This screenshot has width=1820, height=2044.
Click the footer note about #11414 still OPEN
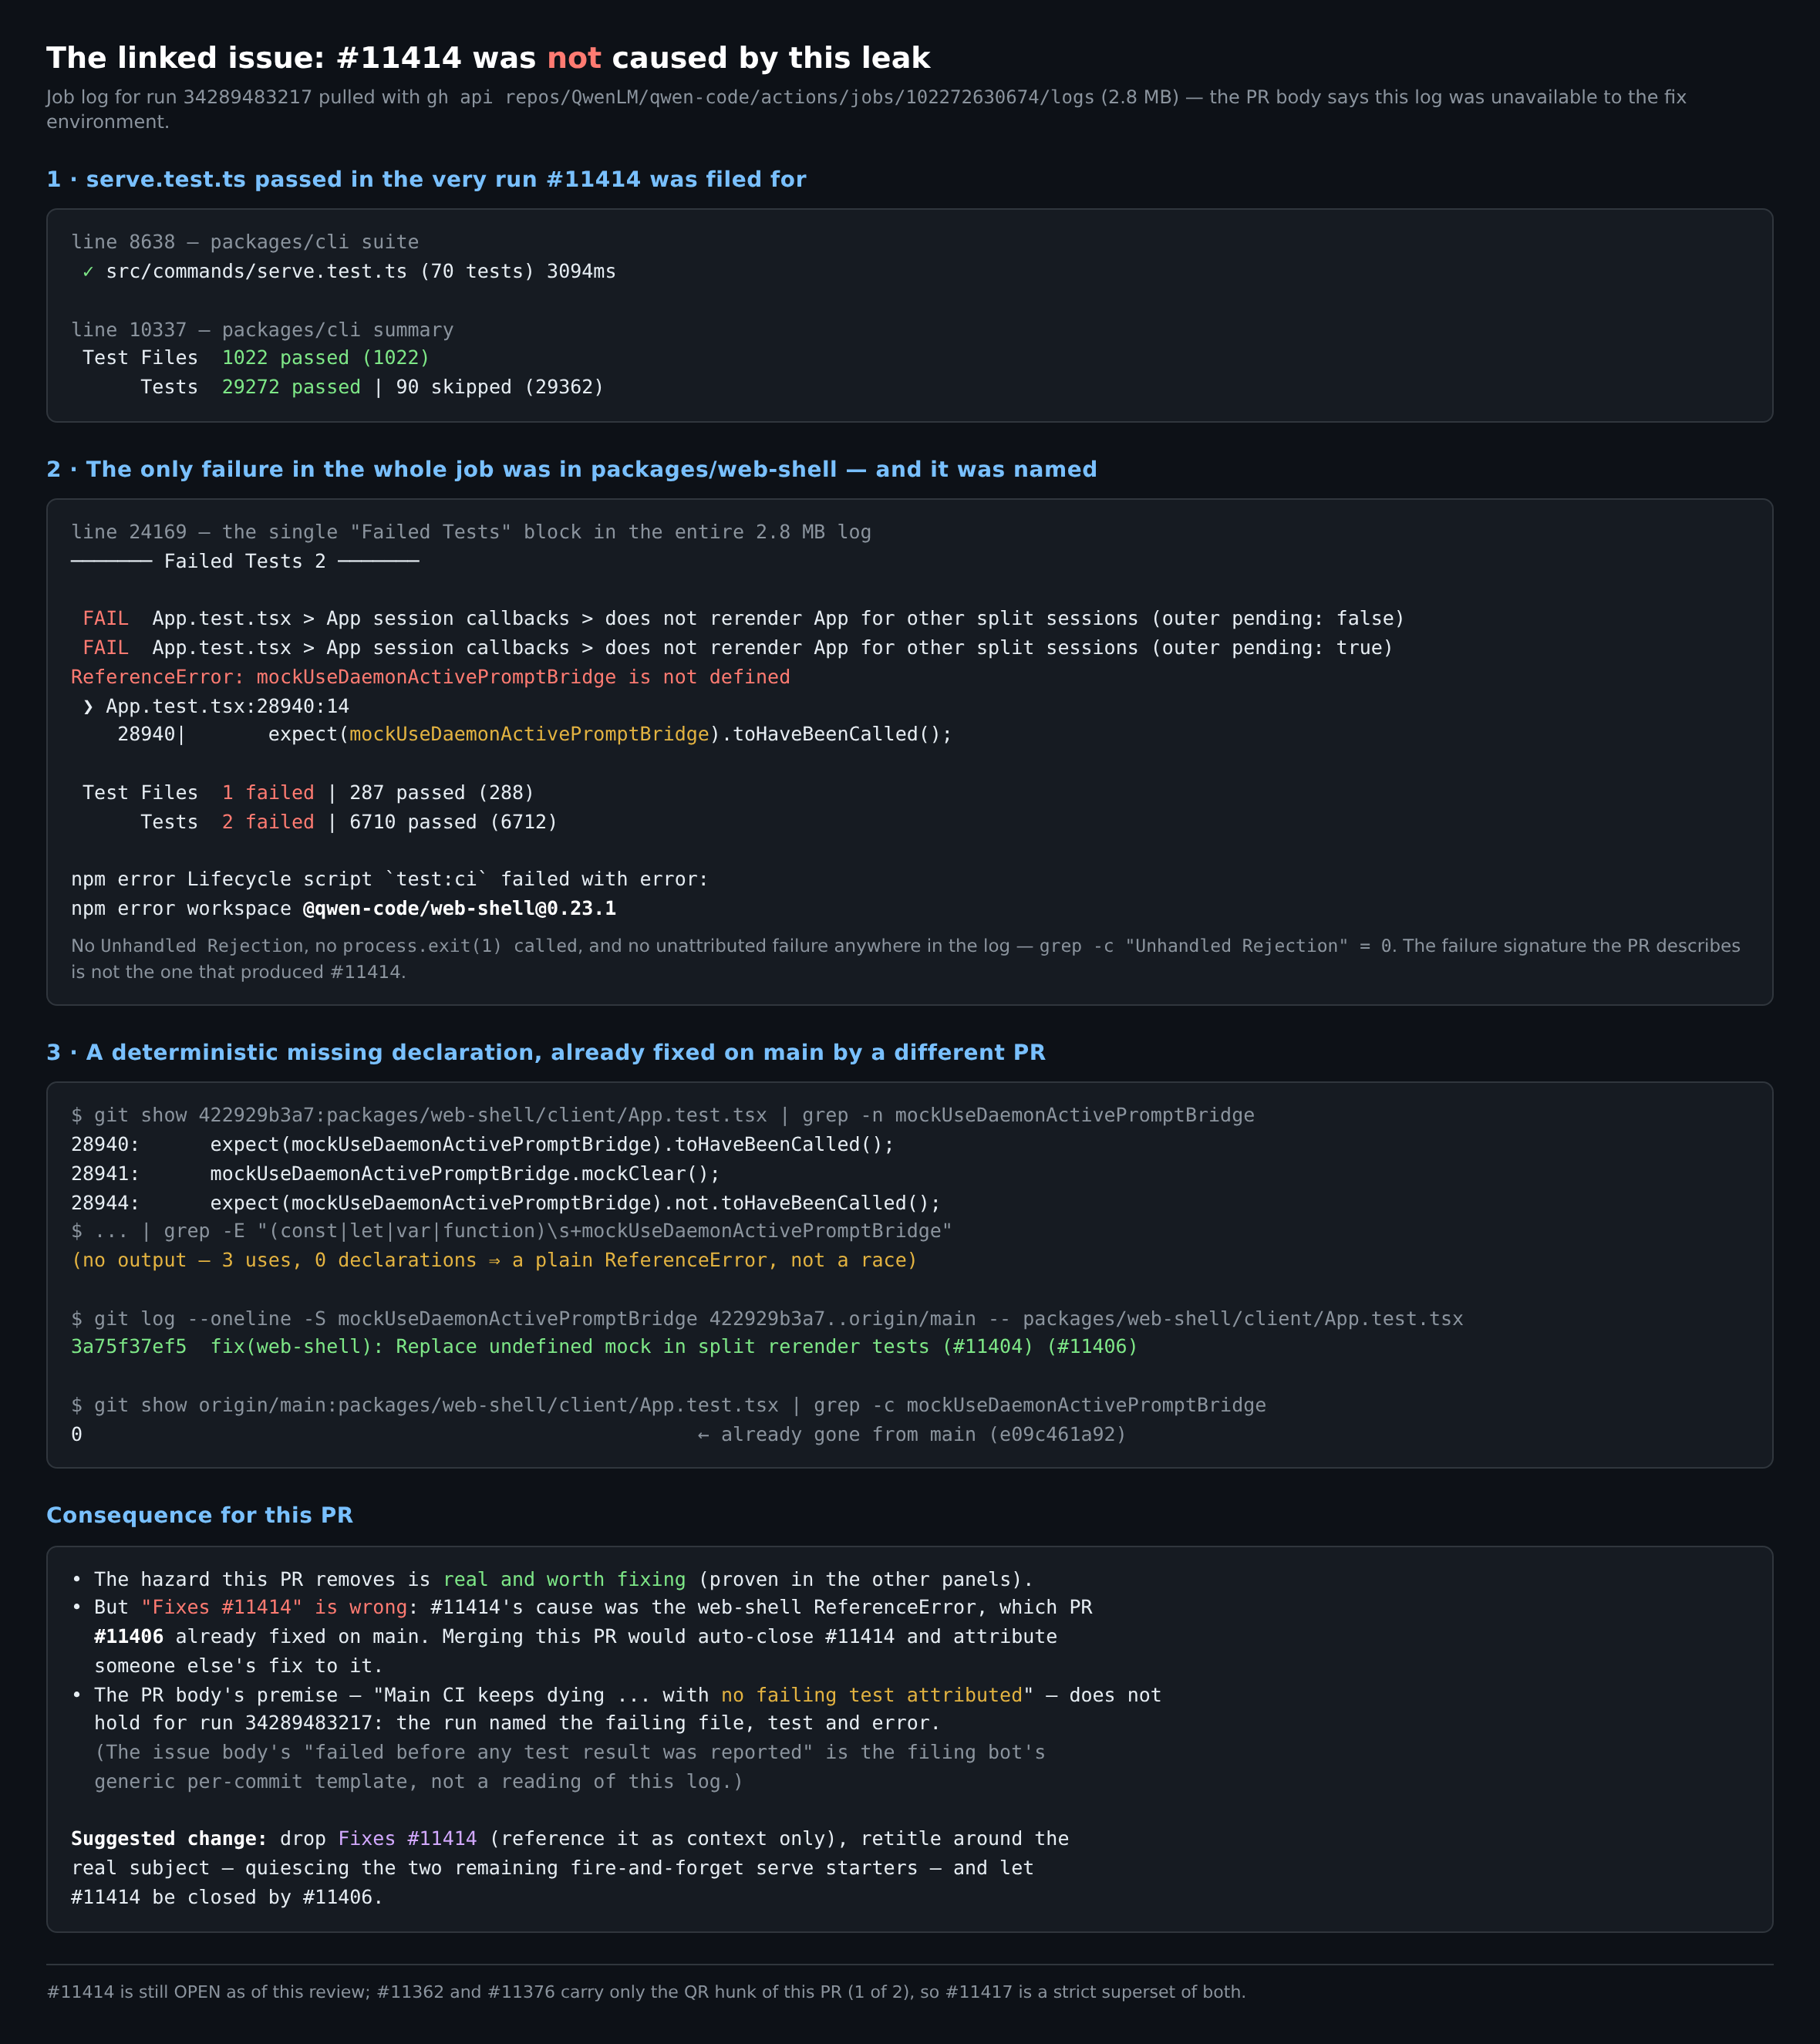[646, 1992]
